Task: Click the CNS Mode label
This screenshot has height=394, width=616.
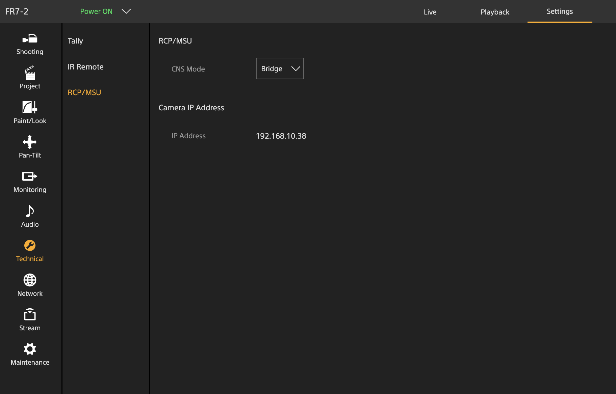Action: (188, 69)
